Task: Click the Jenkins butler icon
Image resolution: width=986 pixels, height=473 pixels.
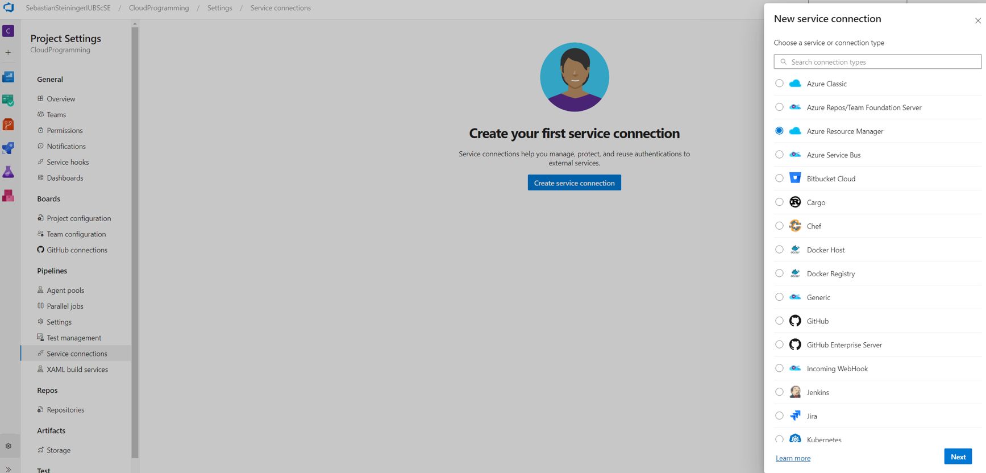Action: pyautogui.click(x=795, y=392)
